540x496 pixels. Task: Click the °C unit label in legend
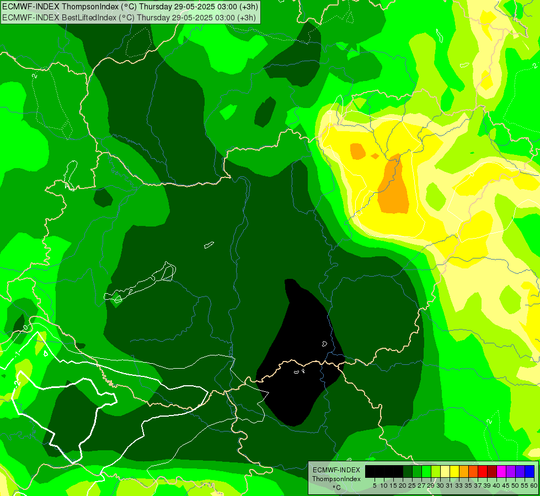[337, 487]
